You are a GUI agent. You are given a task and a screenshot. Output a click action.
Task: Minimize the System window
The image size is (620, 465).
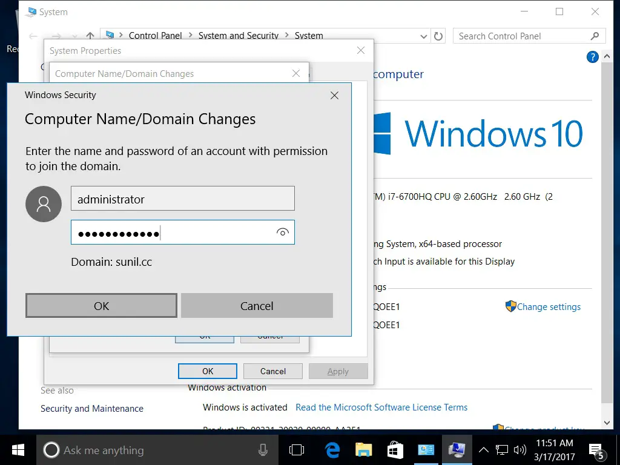pos(524,12)
